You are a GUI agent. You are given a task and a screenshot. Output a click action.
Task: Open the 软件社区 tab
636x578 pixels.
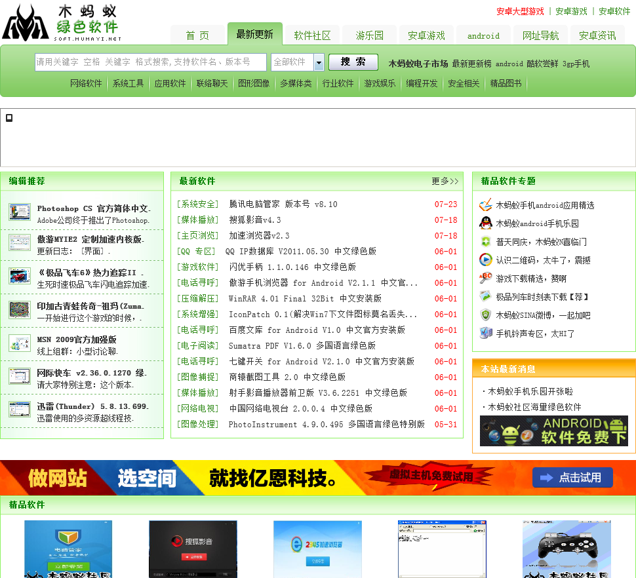(x=312, y=35)
